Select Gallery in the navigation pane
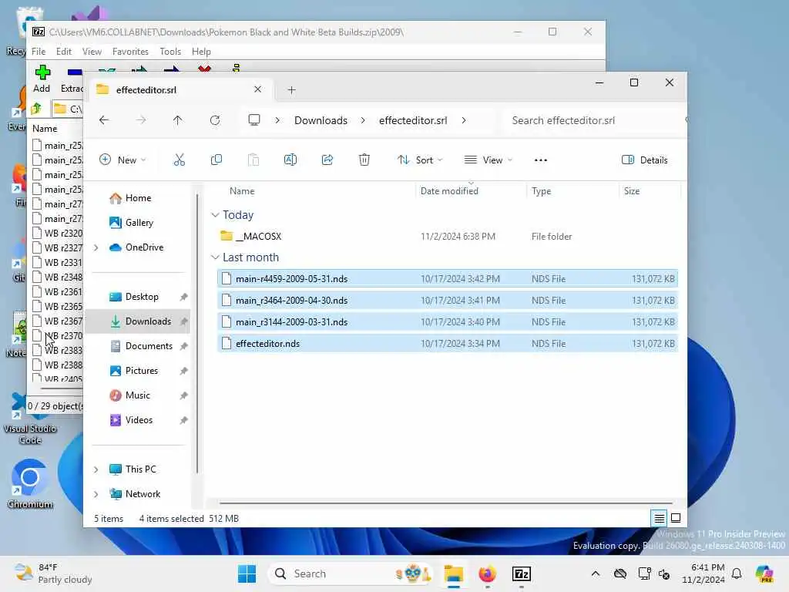Image resolution: width=789 pixels, height=592 pixels. point(139,223)
